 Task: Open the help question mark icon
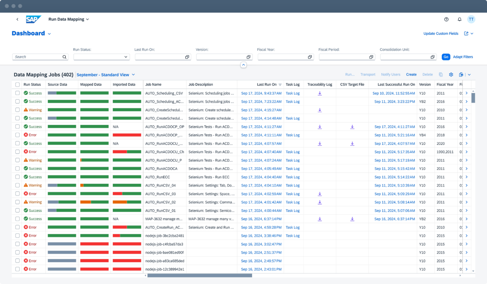point(446,19)
